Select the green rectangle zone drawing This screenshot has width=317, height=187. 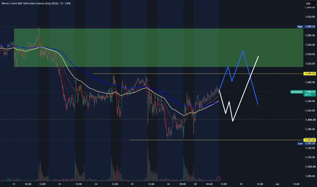pos(158,48)
